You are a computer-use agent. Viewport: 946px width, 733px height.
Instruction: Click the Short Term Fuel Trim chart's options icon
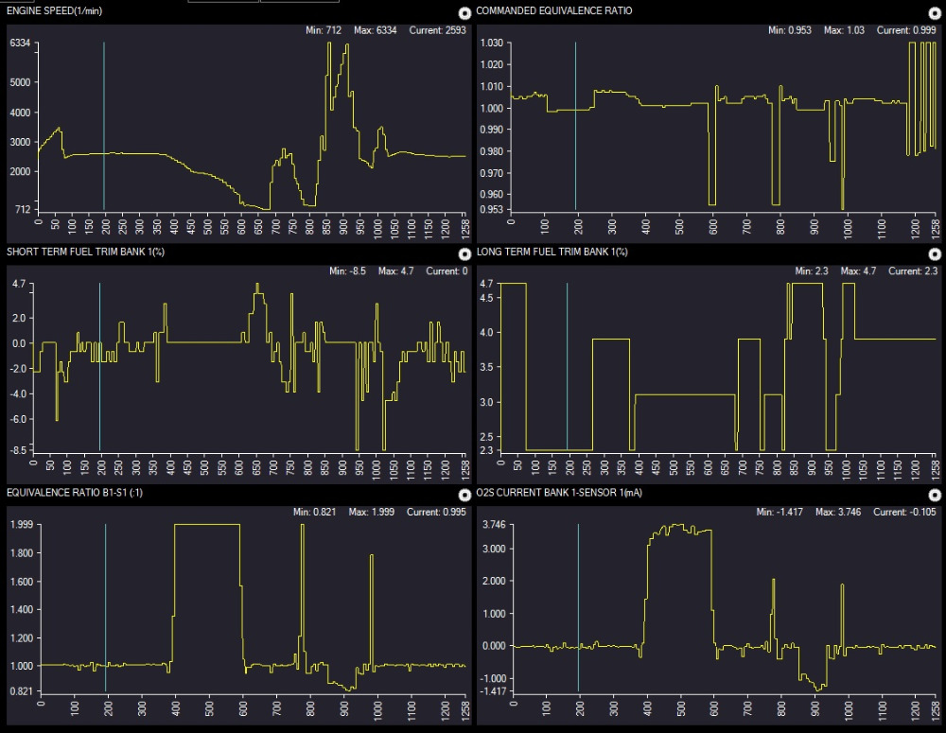pos(464,254)
